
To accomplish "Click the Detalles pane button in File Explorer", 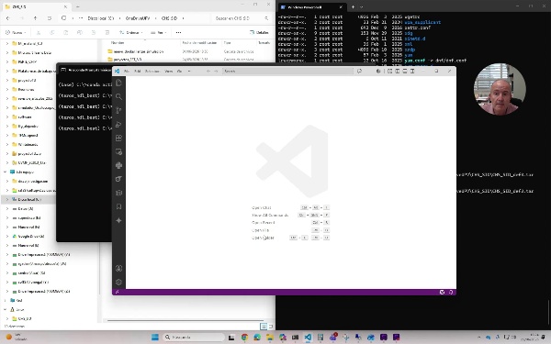I will coord(259,32).
